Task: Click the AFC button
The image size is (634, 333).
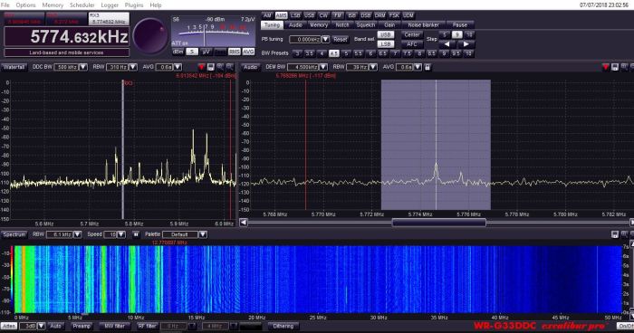Action: 412,44
